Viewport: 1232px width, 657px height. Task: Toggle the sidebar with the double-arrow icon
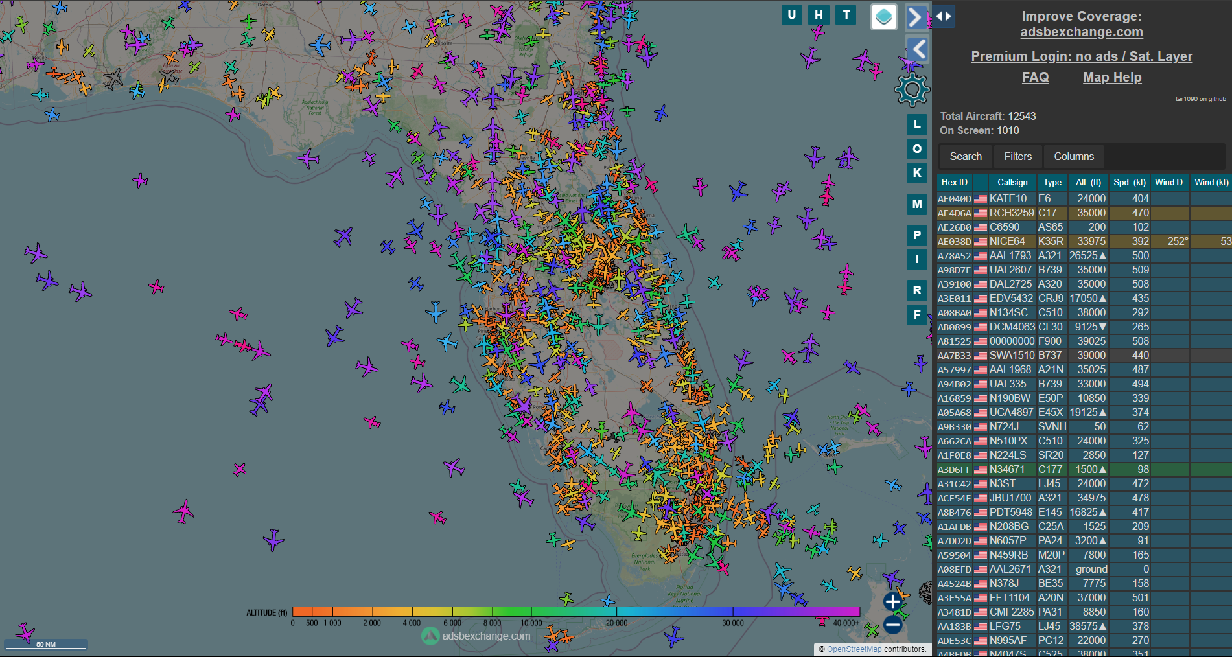(944, 16)
